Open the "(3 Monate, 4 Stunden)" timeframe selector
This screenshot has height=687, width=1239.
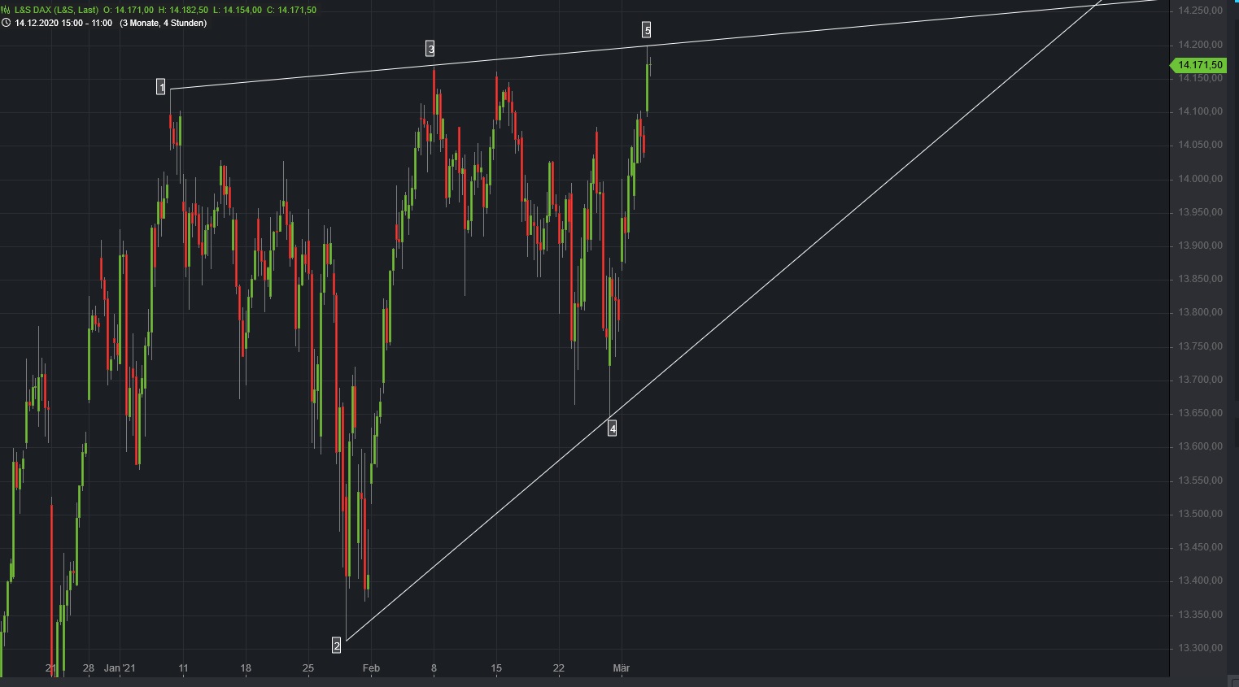tap(163, 24)
